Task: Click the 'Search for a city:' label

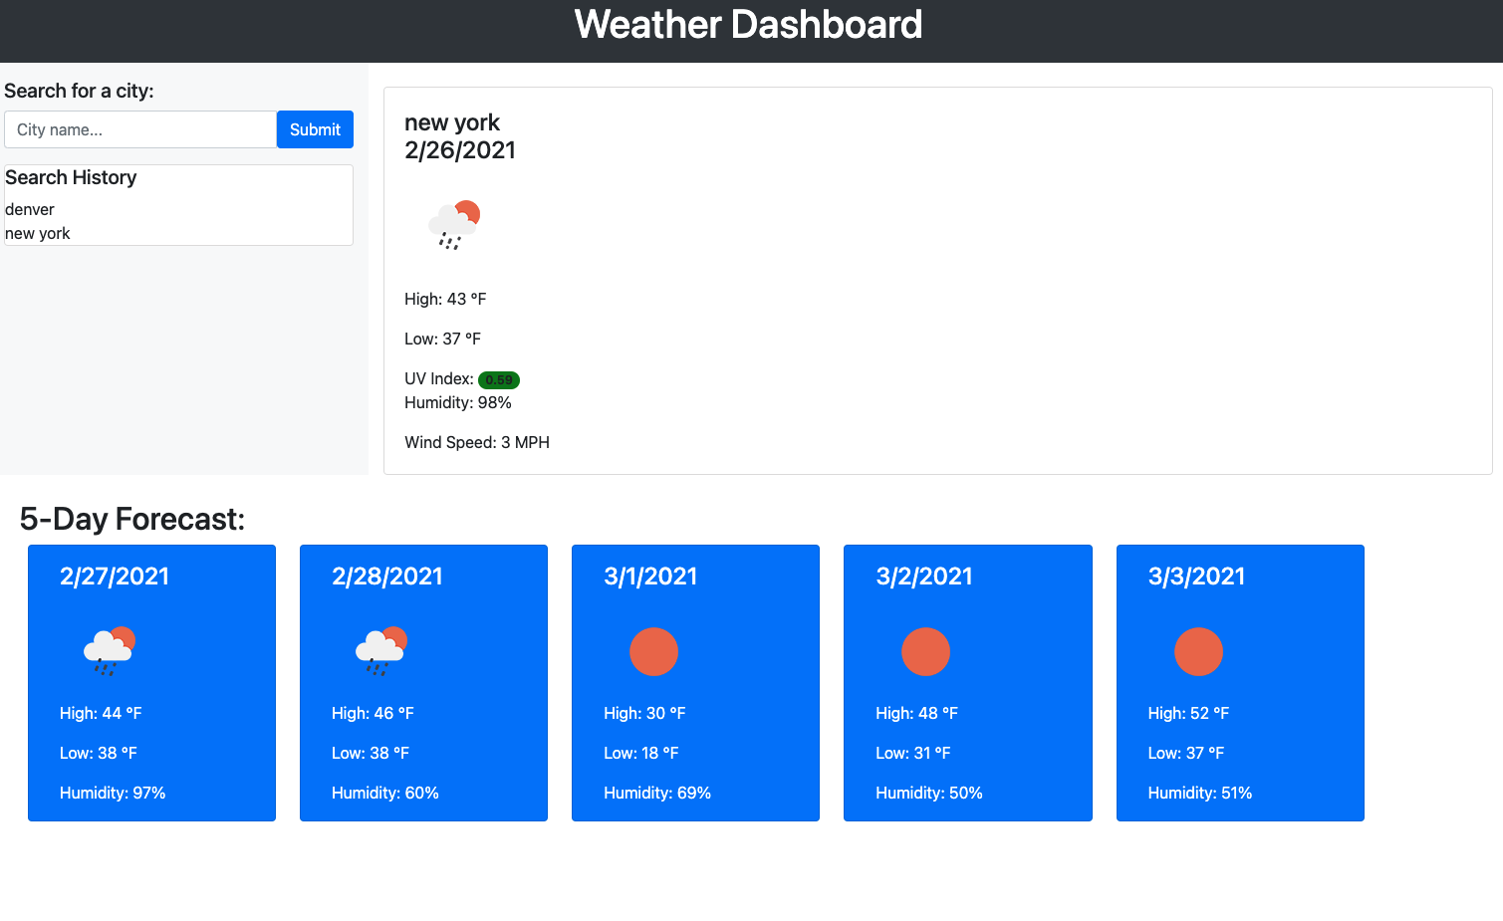Action: [79, 91]
